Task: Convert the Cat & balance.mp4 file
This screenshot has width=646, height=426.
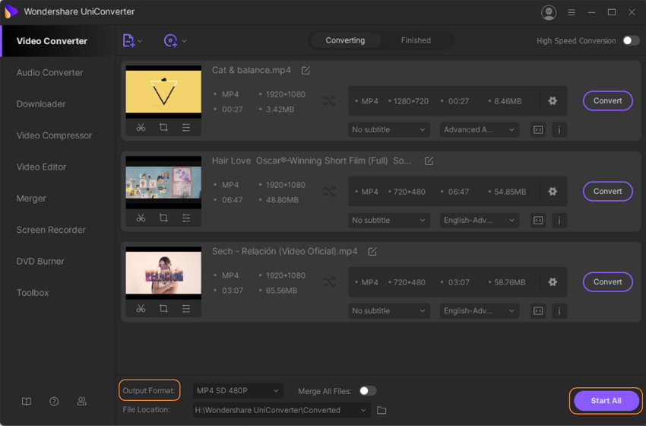Action: (608, 100)
